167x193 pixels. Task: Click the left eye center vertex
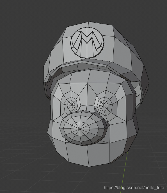coord(71,105)
